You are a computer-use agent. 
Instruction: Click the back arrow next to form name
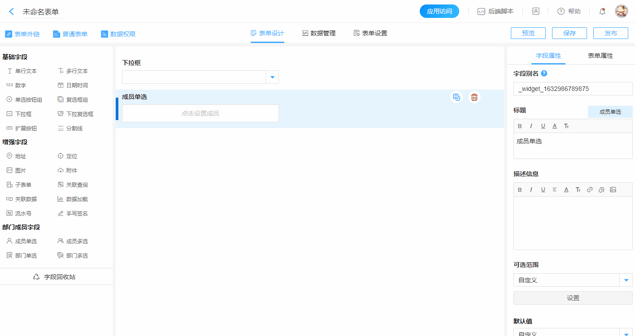click(12, 12)
